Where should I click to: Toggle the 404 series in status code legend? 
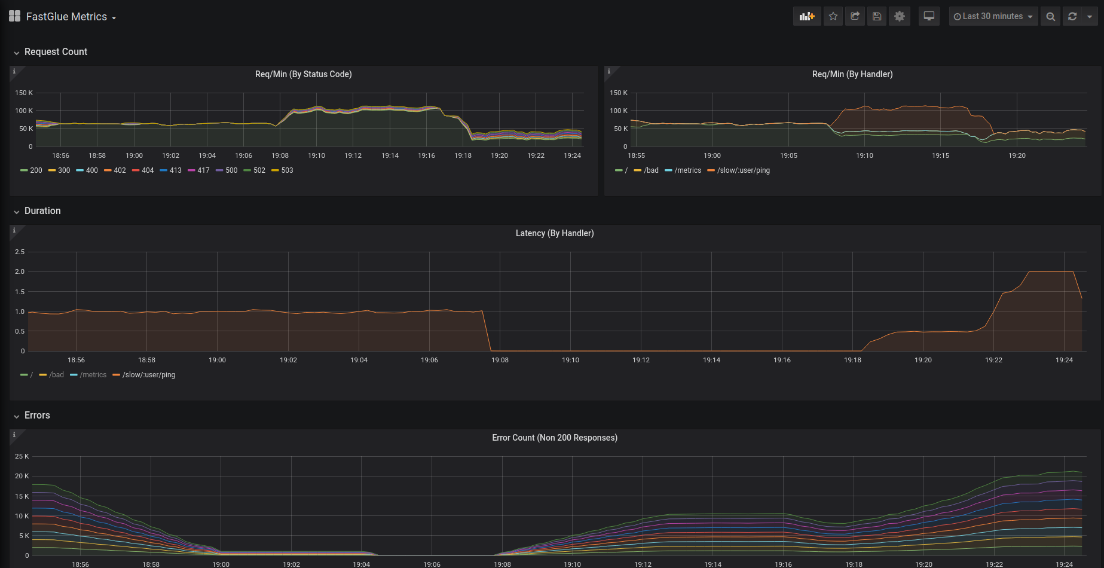[x=148, y=170]
